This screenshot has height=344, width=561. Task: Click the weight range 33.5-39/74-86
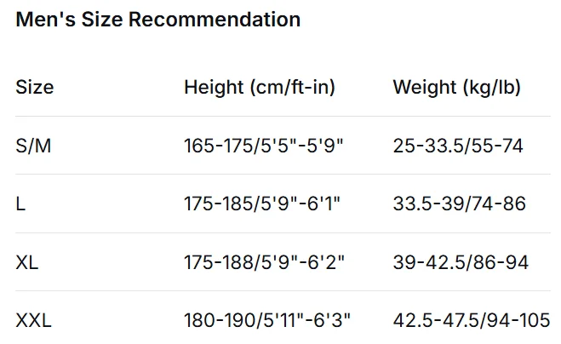tap(460, 204)
